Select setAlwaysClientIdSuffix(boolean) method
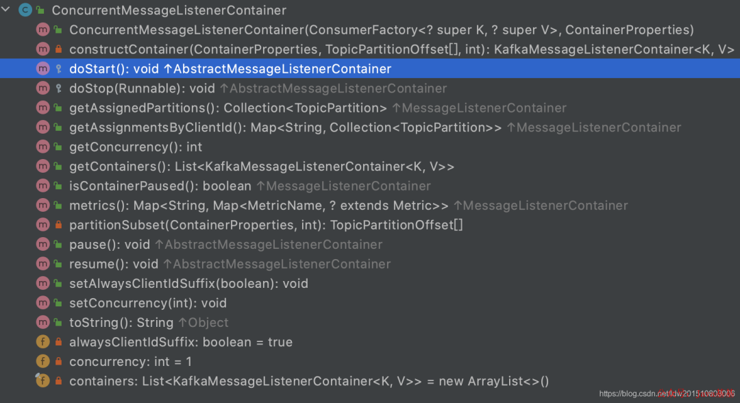The width and height of the screenshot is (740, 403). point(188,283)
